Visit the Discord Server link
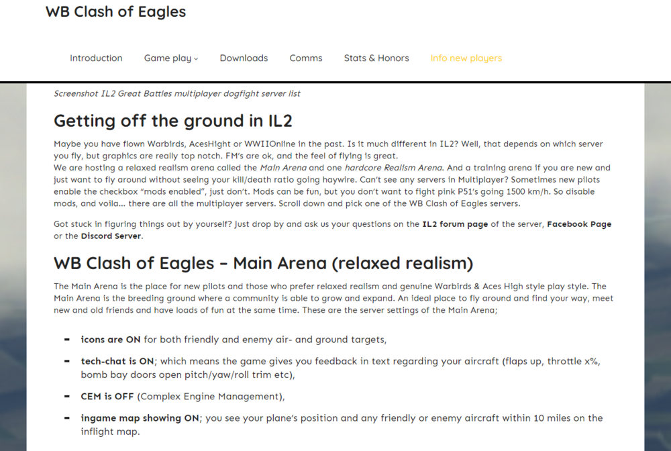The image size is (671, 451). (x=111, y=236)
